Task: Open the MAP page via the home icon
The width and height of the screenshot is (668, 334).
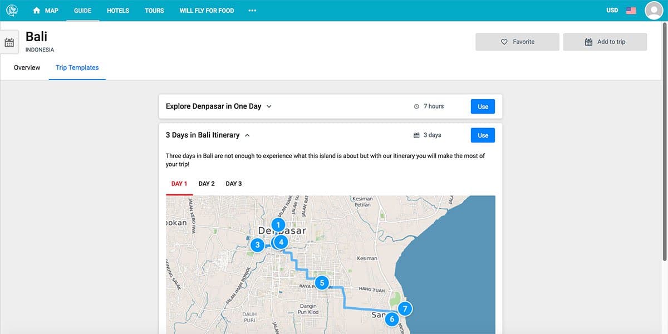Action: click(x=46, y=11)
